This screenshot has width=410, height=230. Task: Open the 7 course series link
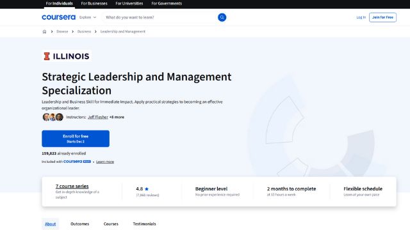pyautogui.click(x=72, y=186)
